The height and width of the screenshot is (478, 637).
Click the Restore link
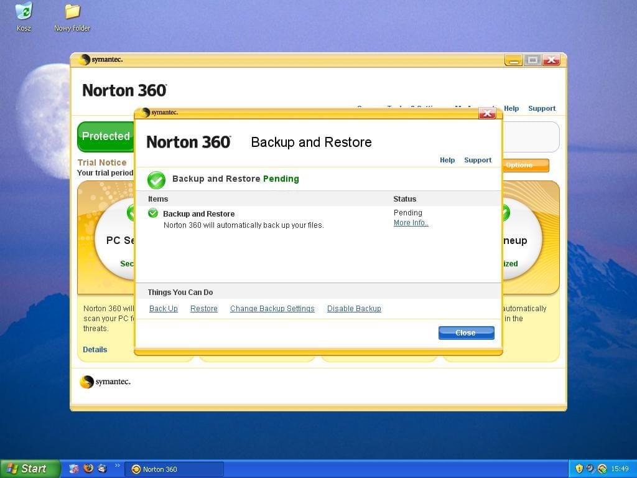click(204, 309)
